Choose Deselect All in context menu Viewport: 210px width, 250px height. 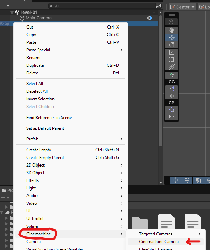[x=71, y=91]
